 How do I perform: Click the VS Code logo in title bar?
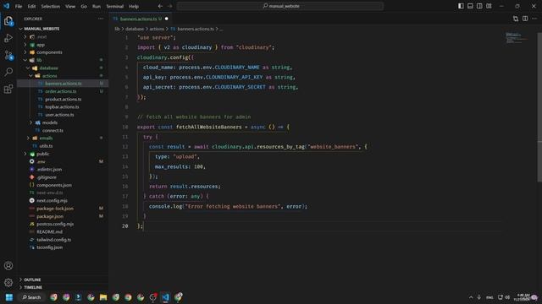[6, 6]
